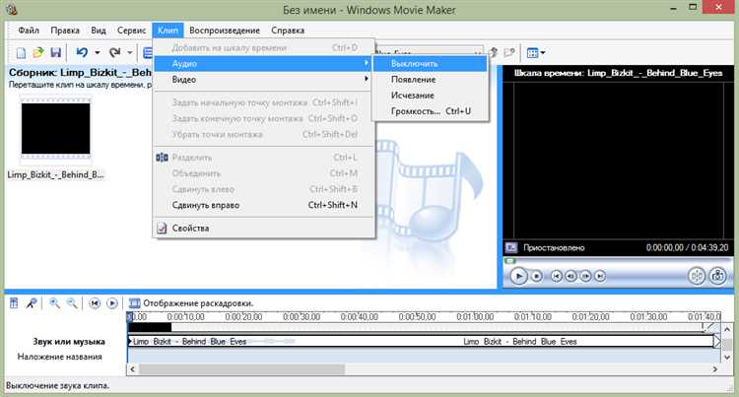Open Громкость volume dialog entry
This screenshot has height=397, width=739.
pos(430,111)
